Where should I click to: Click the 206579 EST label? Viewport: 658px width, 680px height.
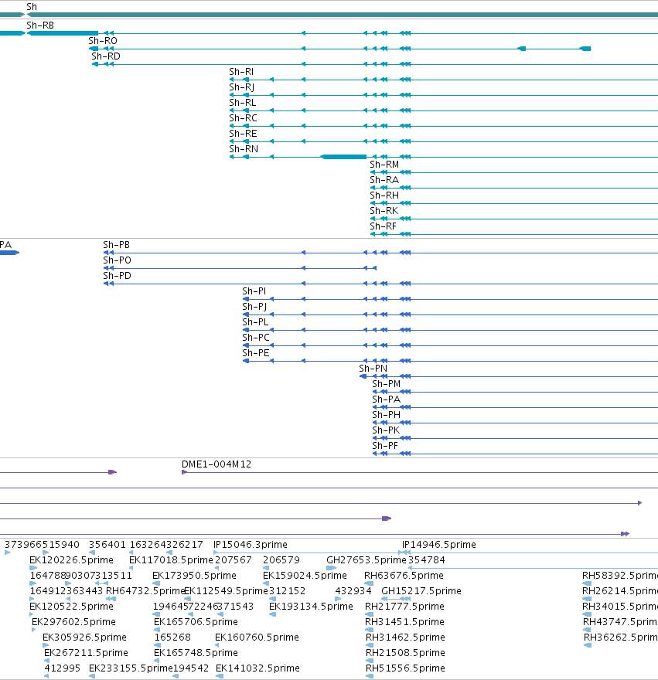pyautogui.click(x=281, y=560)
